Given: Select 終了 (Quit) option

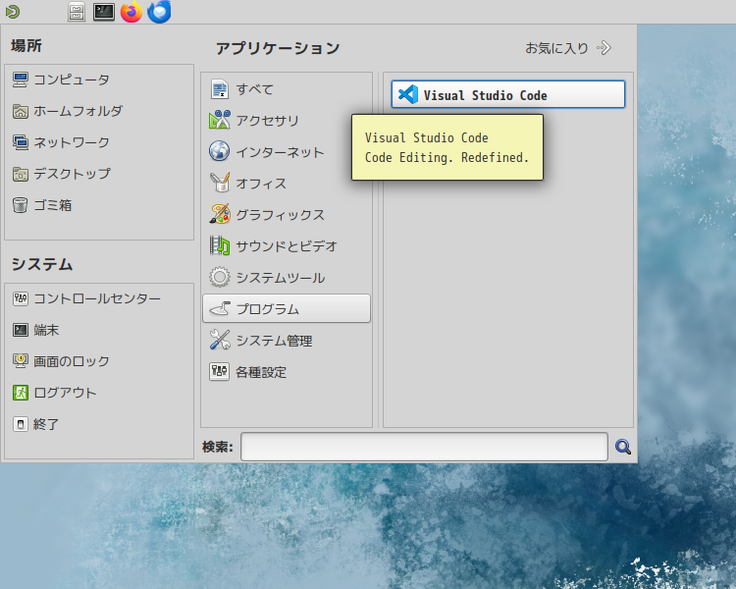Looking at the screenshot, I should [x=99, y=424].
